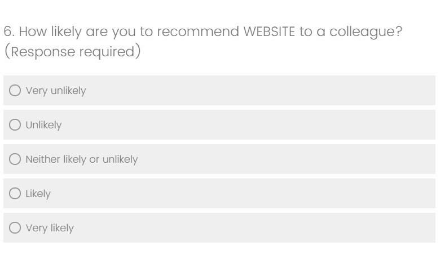The width and height of the screenshot is (445, 273).
Task: Select the "Very unlikely" radio button
Action: (15, 91)
